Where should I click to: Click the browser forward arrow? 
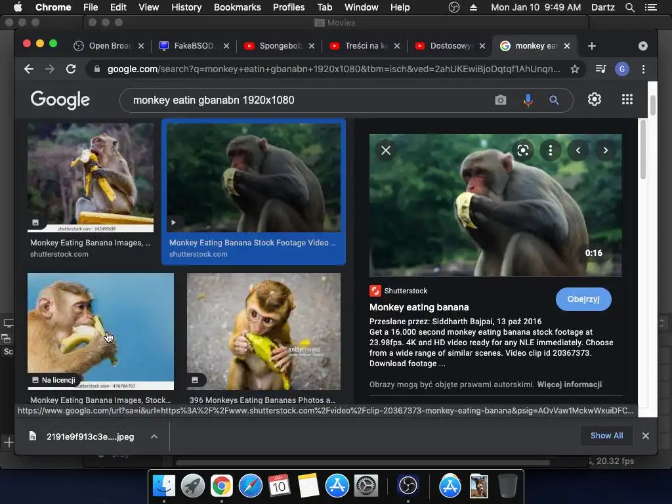[x=50, y=69]
